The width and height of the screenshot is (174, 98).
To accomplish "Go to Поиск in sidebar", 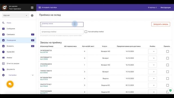I will click(9, 23).
